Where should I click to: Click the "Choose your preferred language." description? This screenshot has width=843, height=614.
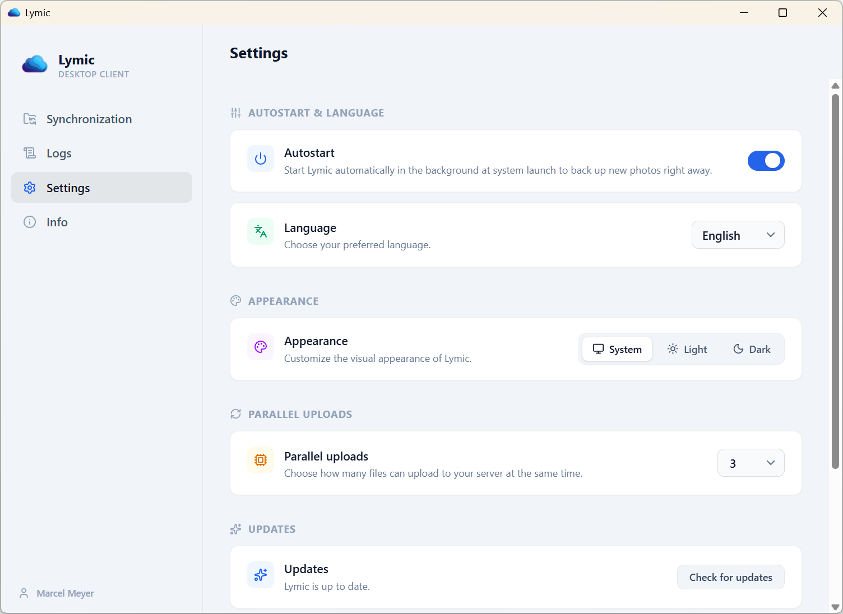point(358,245)
